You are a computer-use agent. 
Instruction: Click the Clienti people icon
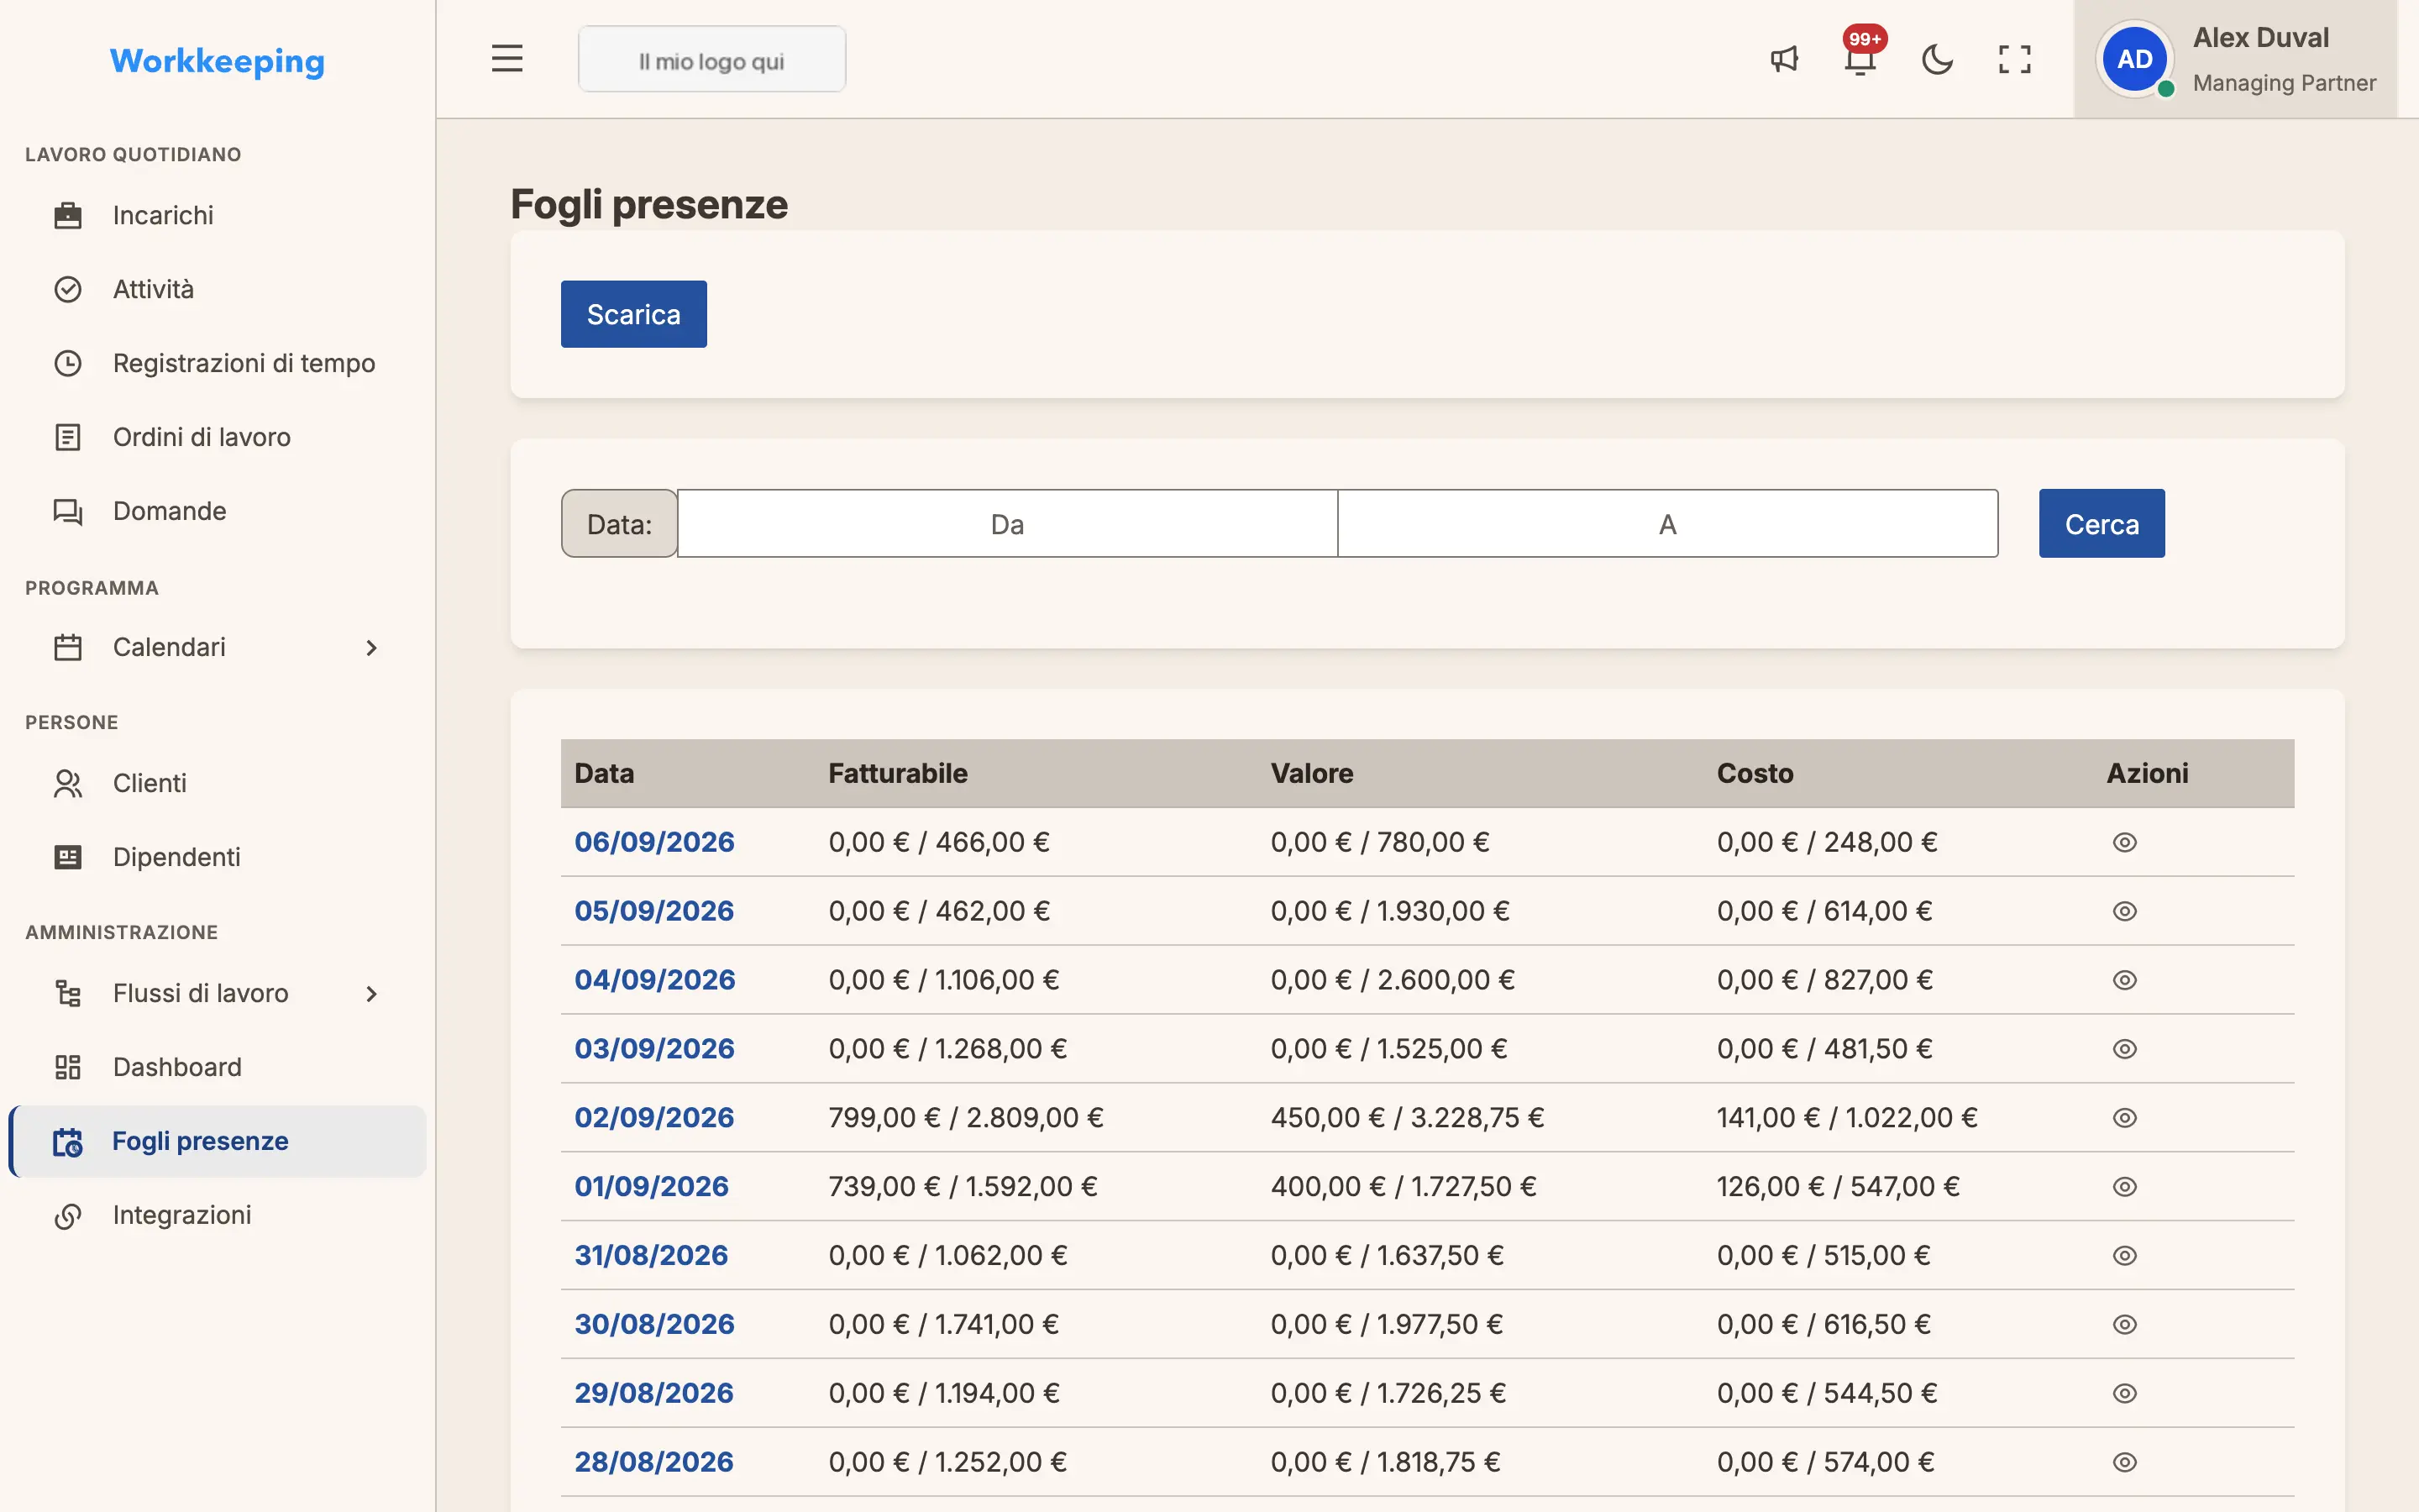68,783
